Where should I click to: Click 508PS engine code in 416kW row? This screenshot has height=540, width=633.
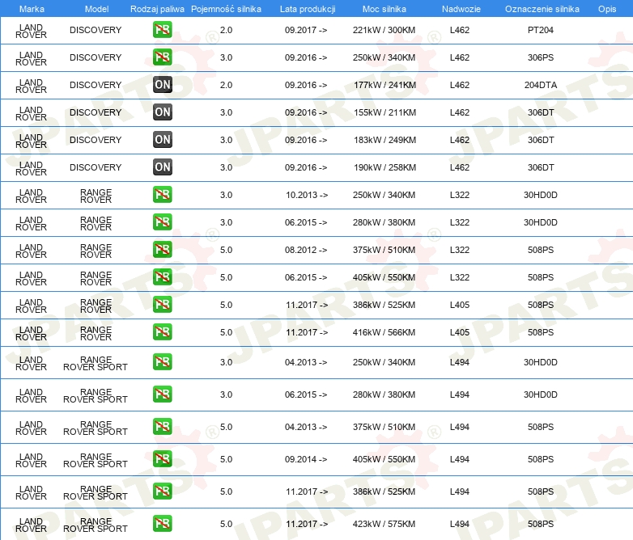pos(541,332)
